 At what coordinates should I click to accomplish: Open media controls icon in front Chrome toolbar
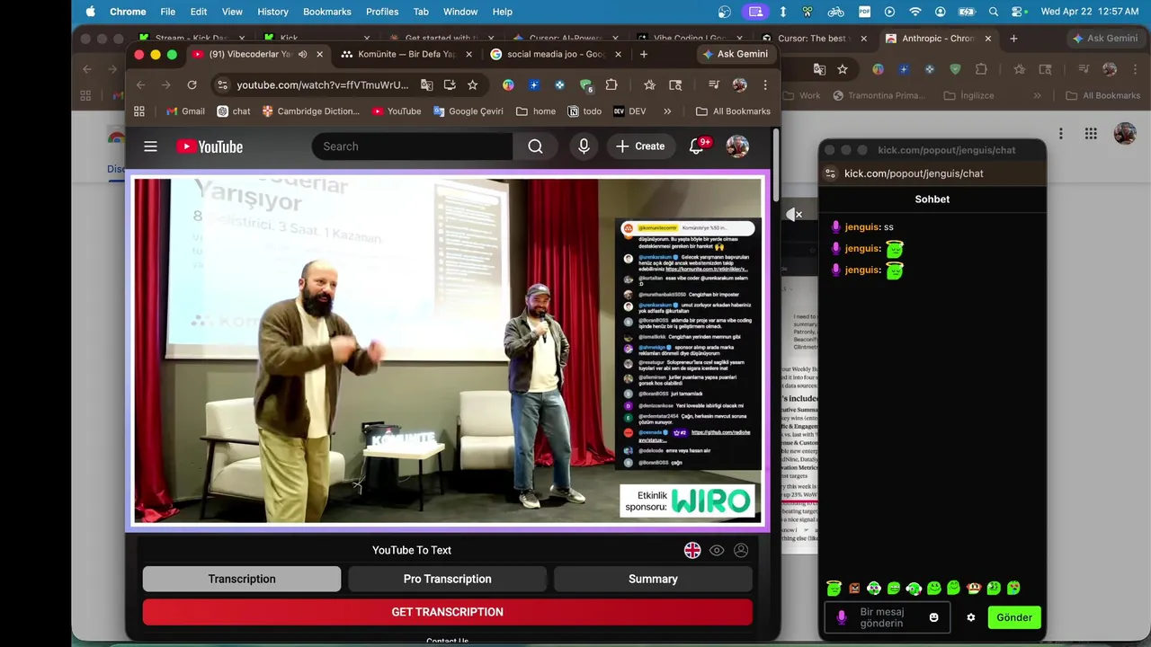(713, 84)
